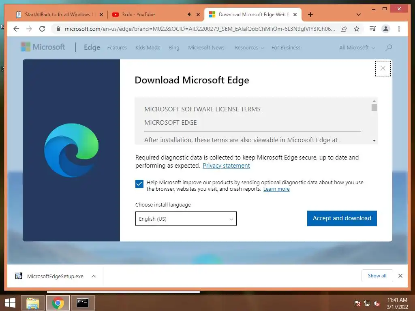Viewport: 415px width, 311px height.
Task: Open the Learn more link
Action: point(276,189)
